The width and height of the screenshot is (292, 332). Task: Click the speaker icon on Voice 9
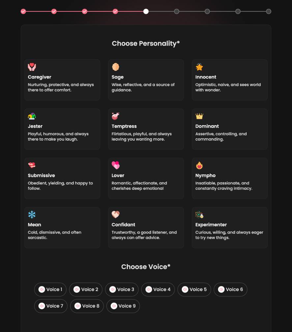click(114, 306)
